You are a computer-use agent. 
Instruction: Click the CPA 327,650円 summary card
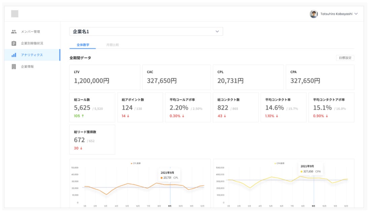(320, 77)
